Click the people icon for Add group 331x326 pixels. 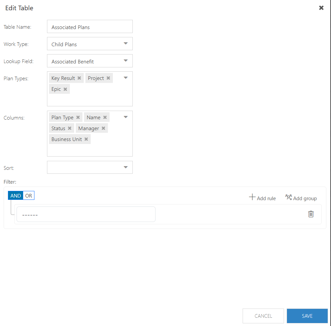point(289,197)
